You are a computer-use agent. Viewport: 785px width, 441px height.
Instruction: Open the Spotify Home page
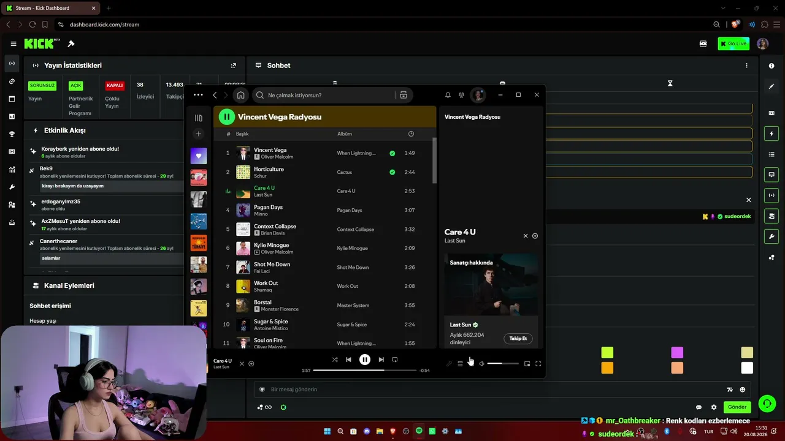[241, 95]
